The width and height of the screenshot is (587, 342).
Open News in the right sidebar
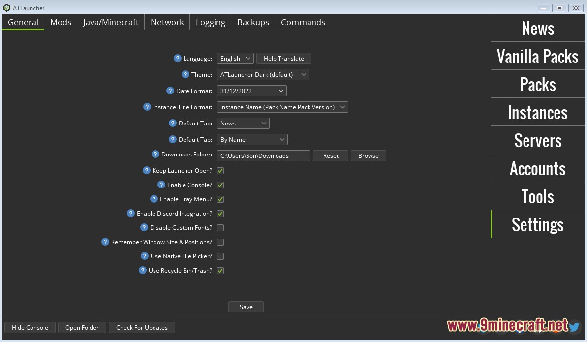pos(538,28)
